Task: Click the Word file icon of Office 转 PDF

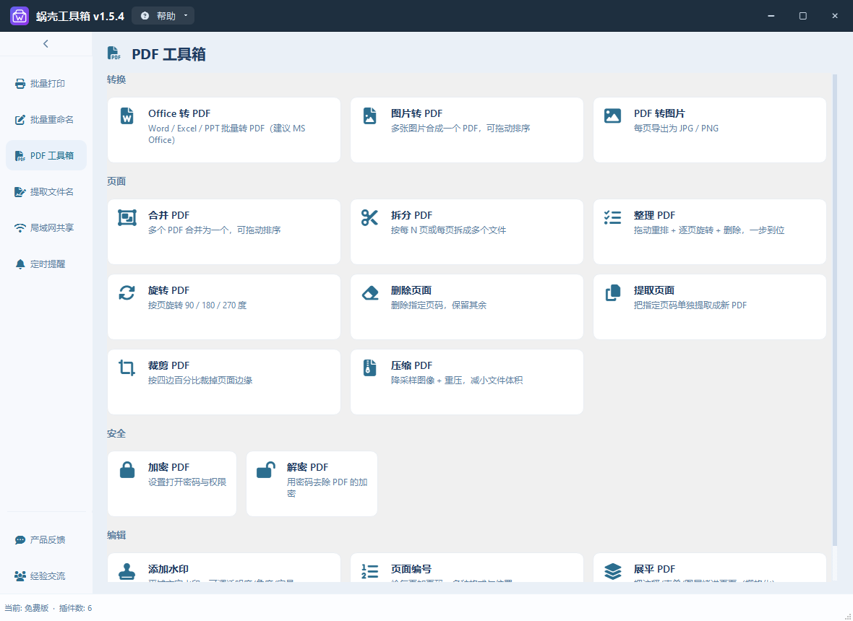Action: pyautogui.click(x=127, y=116)
